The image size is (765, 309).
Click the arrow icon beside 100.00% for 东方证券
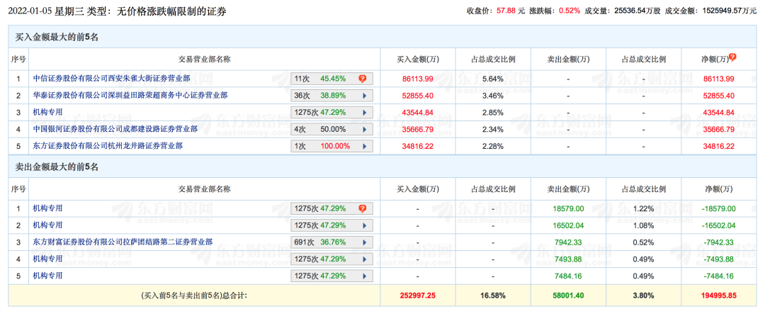coord(364,146)
